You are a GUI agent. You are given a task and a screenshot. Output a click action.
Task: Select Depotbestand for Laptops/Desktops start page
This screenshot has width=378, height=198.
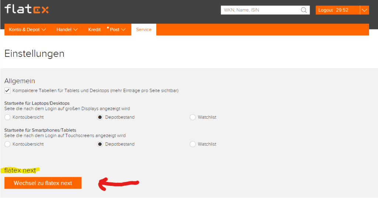click(100, 117)
